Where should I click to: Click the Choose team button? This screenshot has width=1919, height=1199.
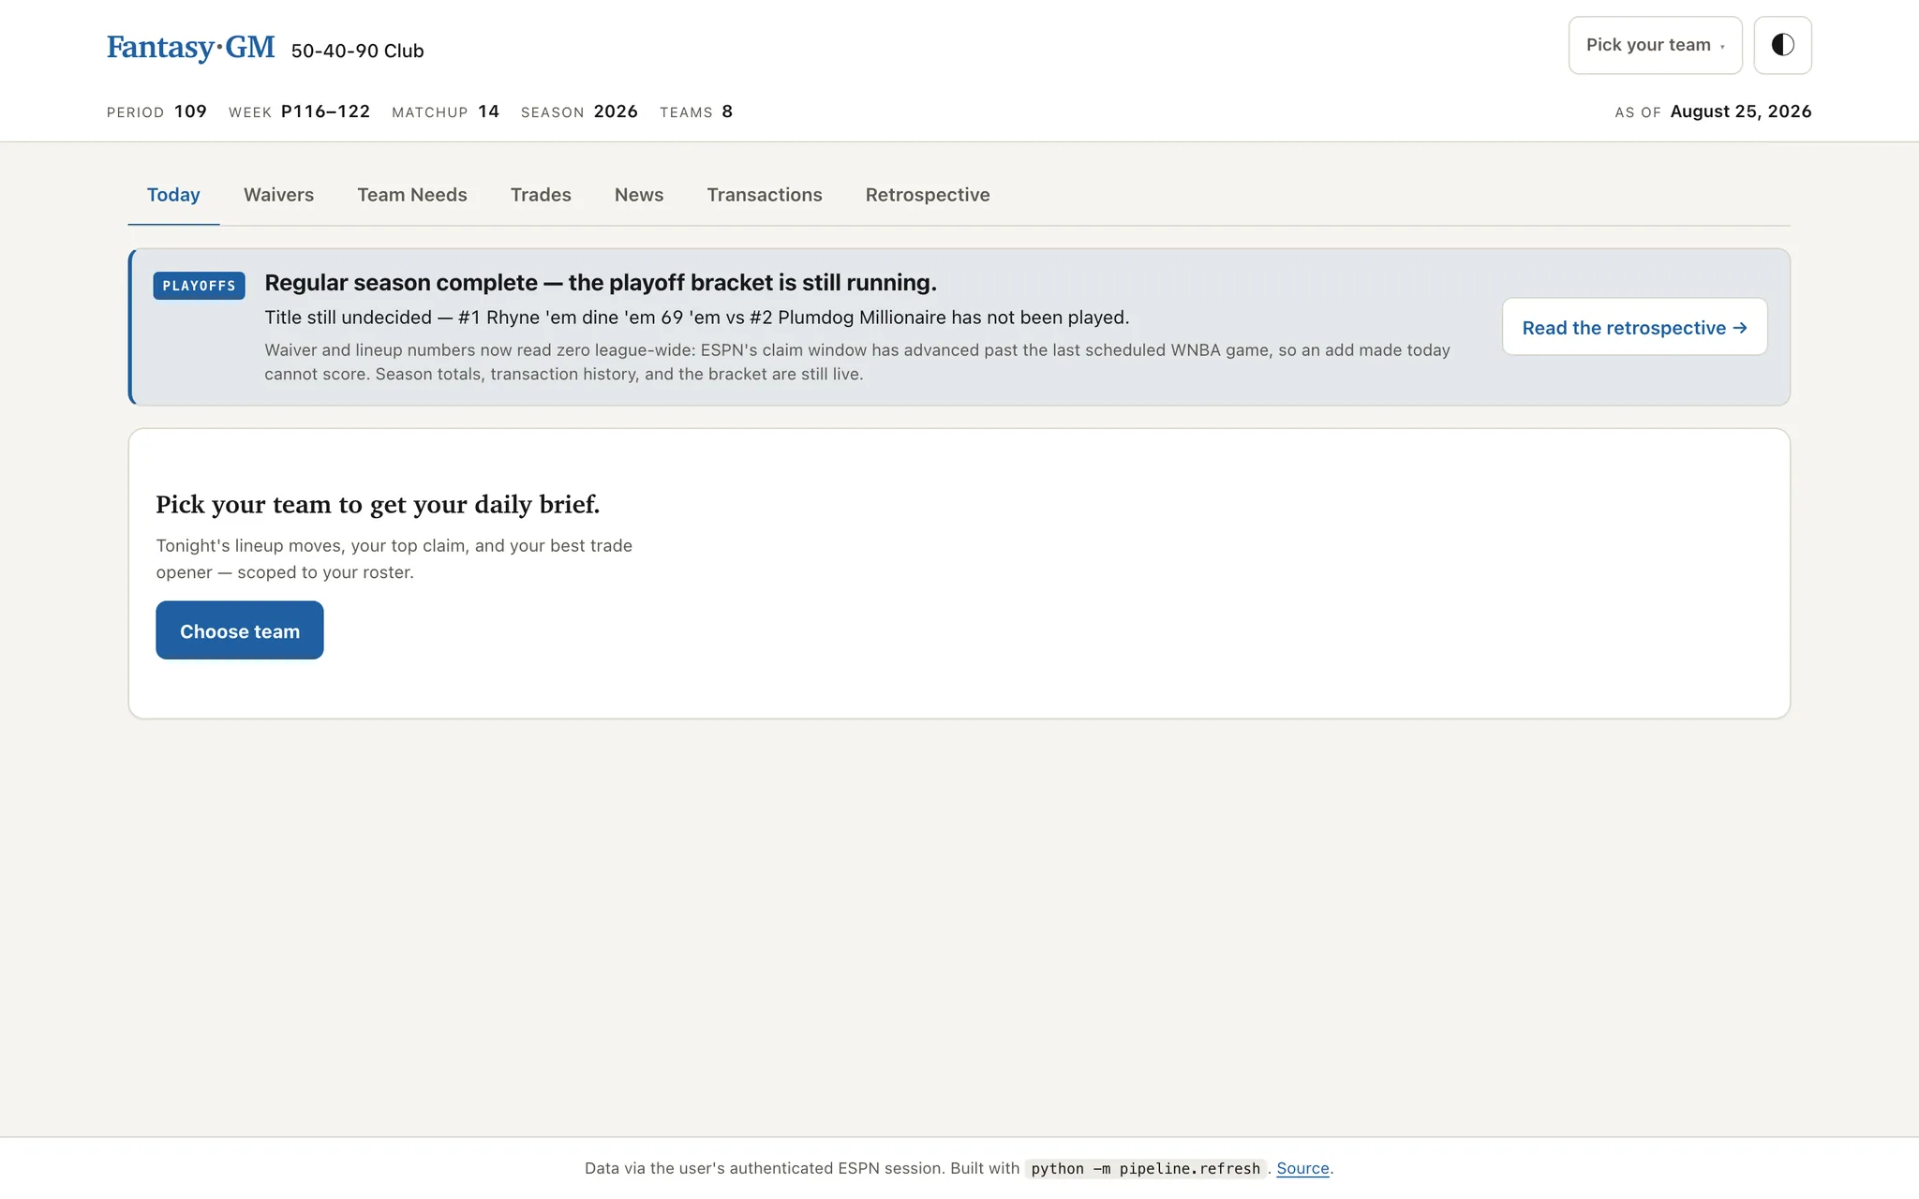pos(240,630)
